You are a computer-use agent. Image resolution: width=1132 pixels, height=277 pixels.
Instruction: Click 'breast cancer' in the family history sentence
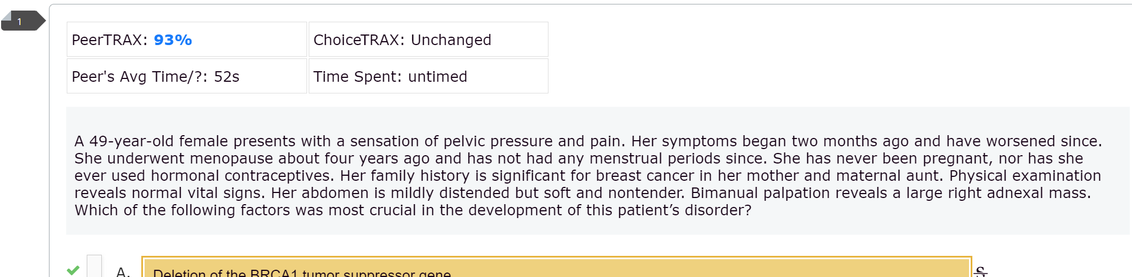coord(645,176)
